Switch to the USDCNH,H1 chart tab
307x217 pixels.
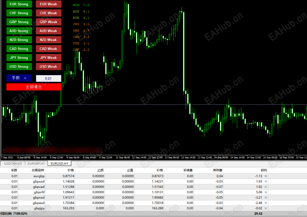(x=13, y=164)
